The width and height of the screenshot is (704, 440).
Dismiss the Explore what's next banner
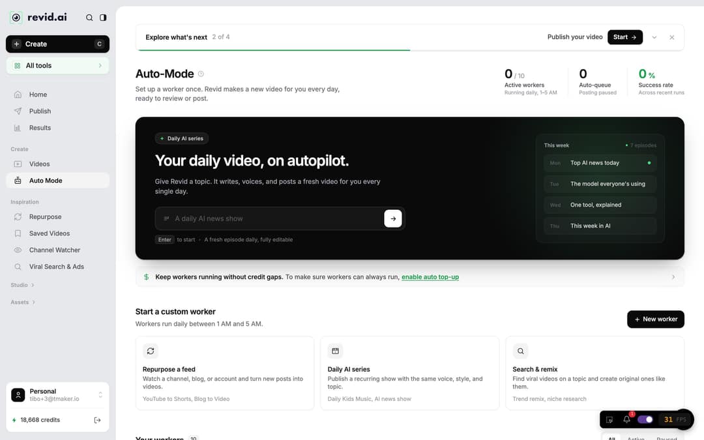671,37
